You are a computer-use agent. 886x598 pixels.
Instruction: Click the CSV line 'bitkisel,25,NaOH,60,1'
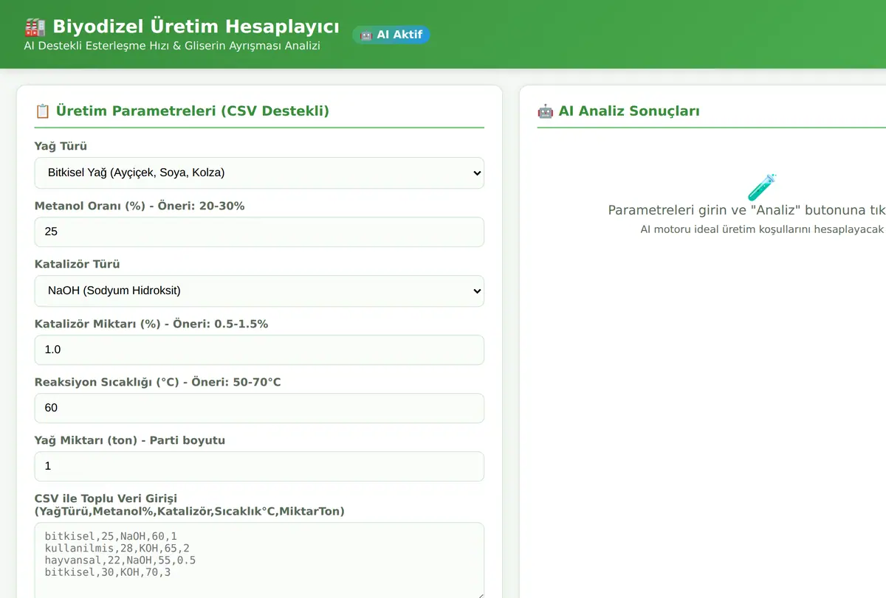pos(111,536)
